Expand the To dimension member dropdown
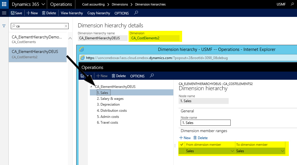Image resolution: width=297 pixels, height=165 pixels. pos(282,151)
